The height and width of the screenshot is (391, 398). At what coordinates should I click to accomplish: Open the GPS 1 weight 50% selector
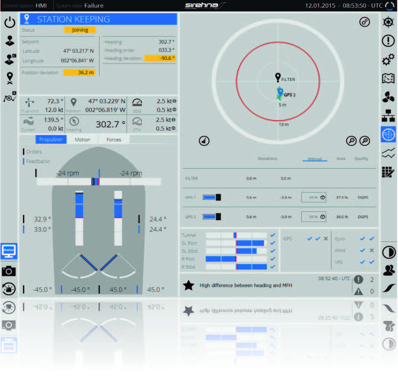[313, 197]
